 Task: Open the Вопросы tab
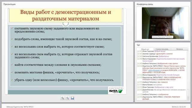pos(180,49)
